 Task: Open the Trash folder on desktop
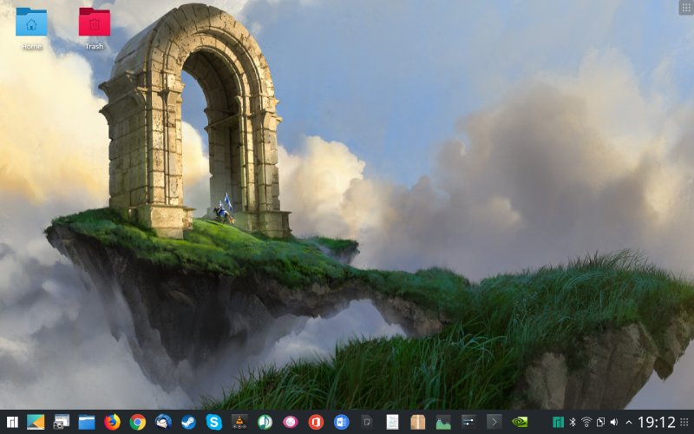point(95,28)
